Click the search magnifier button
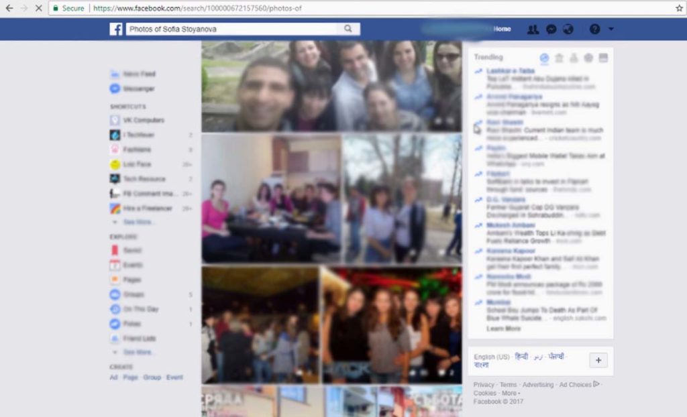This screenshot has width=687, height=417. [348, 29]
